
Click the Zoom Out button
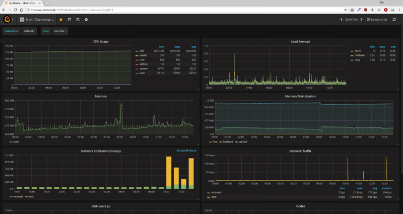pos(351,20)
